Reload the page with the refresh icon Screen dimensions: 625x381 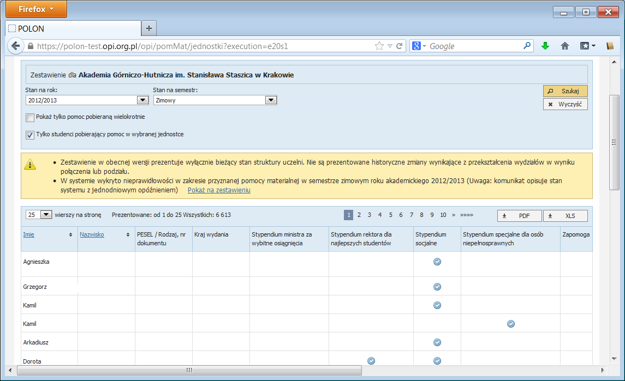click(400, 46)
